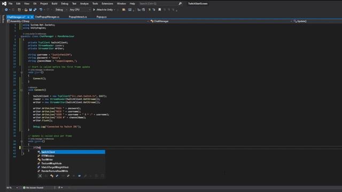This screenshot has width=342, height=192.
Task: Open the Project menu
Action: point(44,4)
